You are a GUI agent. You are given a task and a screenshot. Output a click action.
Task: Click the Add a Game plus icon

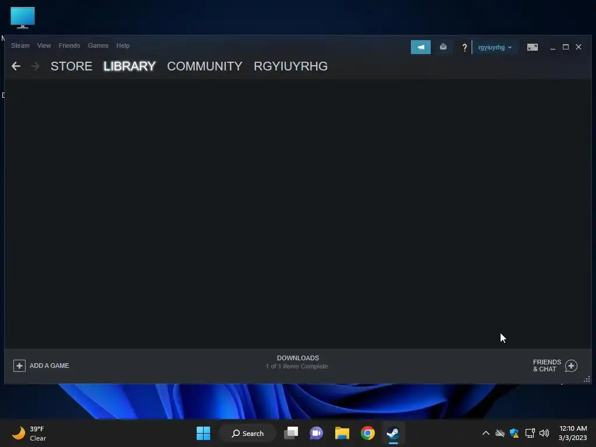[x=19, y=366]
